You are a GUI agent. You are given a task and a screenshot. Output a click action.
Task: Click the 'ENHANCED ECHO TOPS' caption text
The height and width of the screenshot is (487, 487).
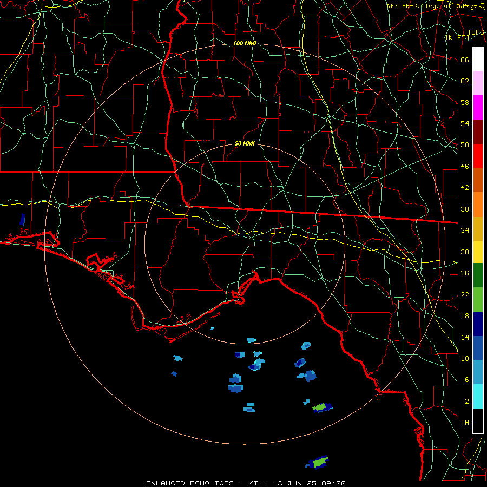(190, 483)
